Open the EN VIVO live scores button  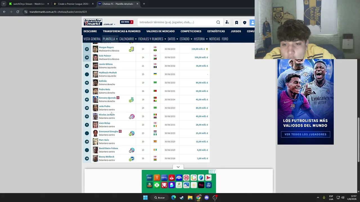pos(127,22)
